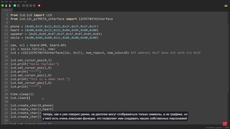Viewport: 230px width, 129px height.
Task: Click the 'heart =' tuple definition line
Action: pyautogui.click(x=54, y=30)
